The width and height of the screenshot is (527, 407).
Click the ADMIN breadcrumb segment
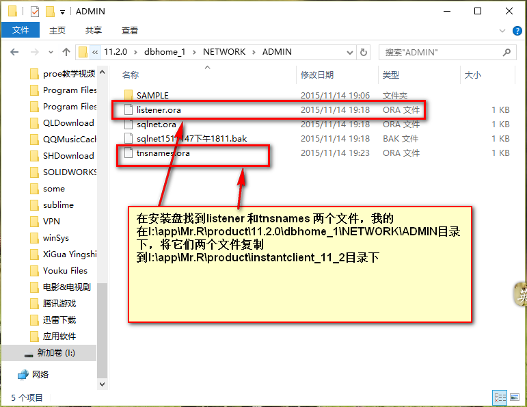tap(277, 52)
